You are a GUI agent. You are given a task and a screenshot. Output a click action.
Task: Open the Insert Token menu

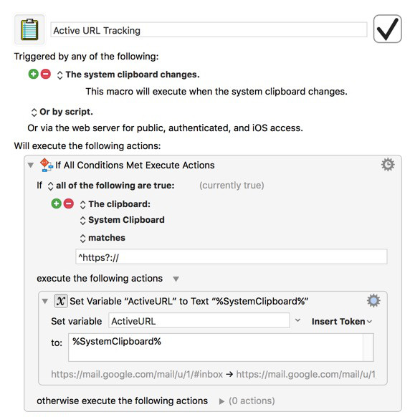click(342, 322)
